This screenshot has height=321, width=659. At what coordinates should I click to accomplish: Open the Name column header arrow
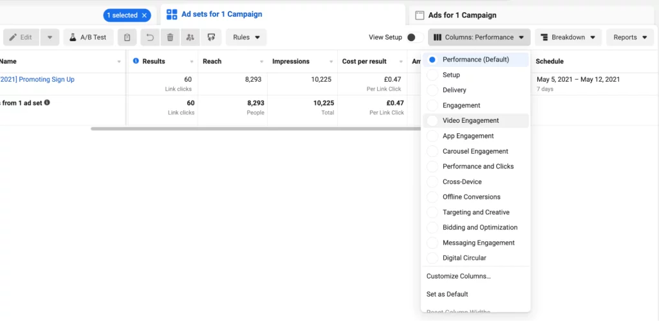point(119,62)
